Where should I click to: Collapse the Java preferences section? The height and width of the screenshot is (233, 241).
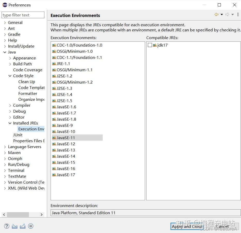pyautogui.click(x=5, y=52)
